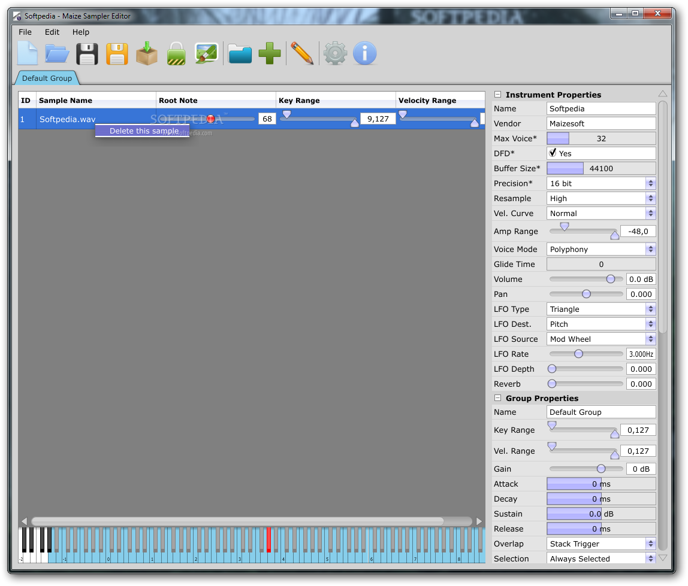The image size is (688, 586).
Task: Select the Default Group tab
Action: pyautogui.click(x=47, y=78)
